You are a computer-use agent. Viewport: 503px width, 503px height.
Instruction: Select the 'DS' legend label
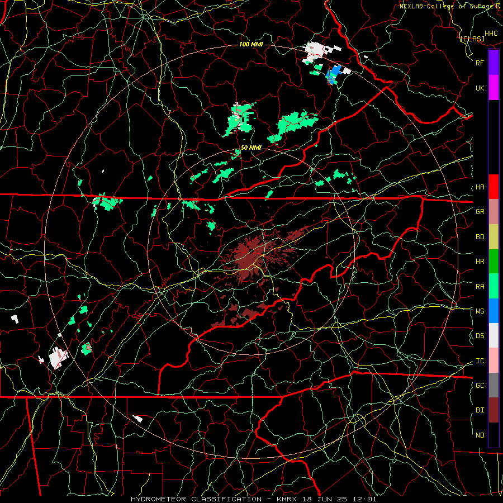pos(480,336)
